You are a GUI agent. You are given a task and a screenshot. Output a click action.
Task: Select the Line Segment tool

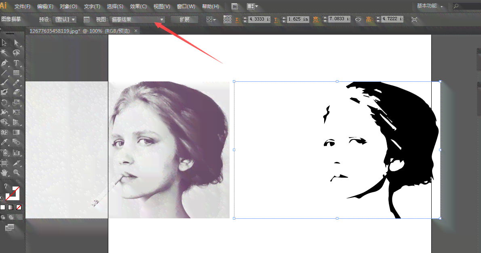click(4, 73)
